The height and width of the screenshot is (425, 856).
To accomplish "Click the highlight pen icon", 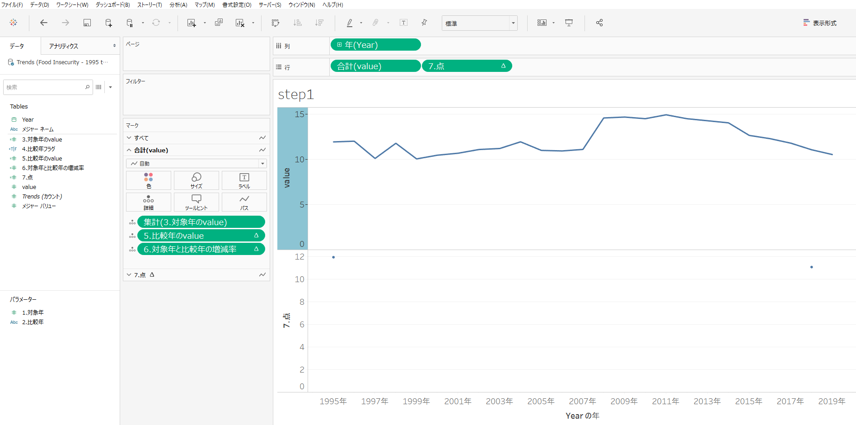I will 350,23.
